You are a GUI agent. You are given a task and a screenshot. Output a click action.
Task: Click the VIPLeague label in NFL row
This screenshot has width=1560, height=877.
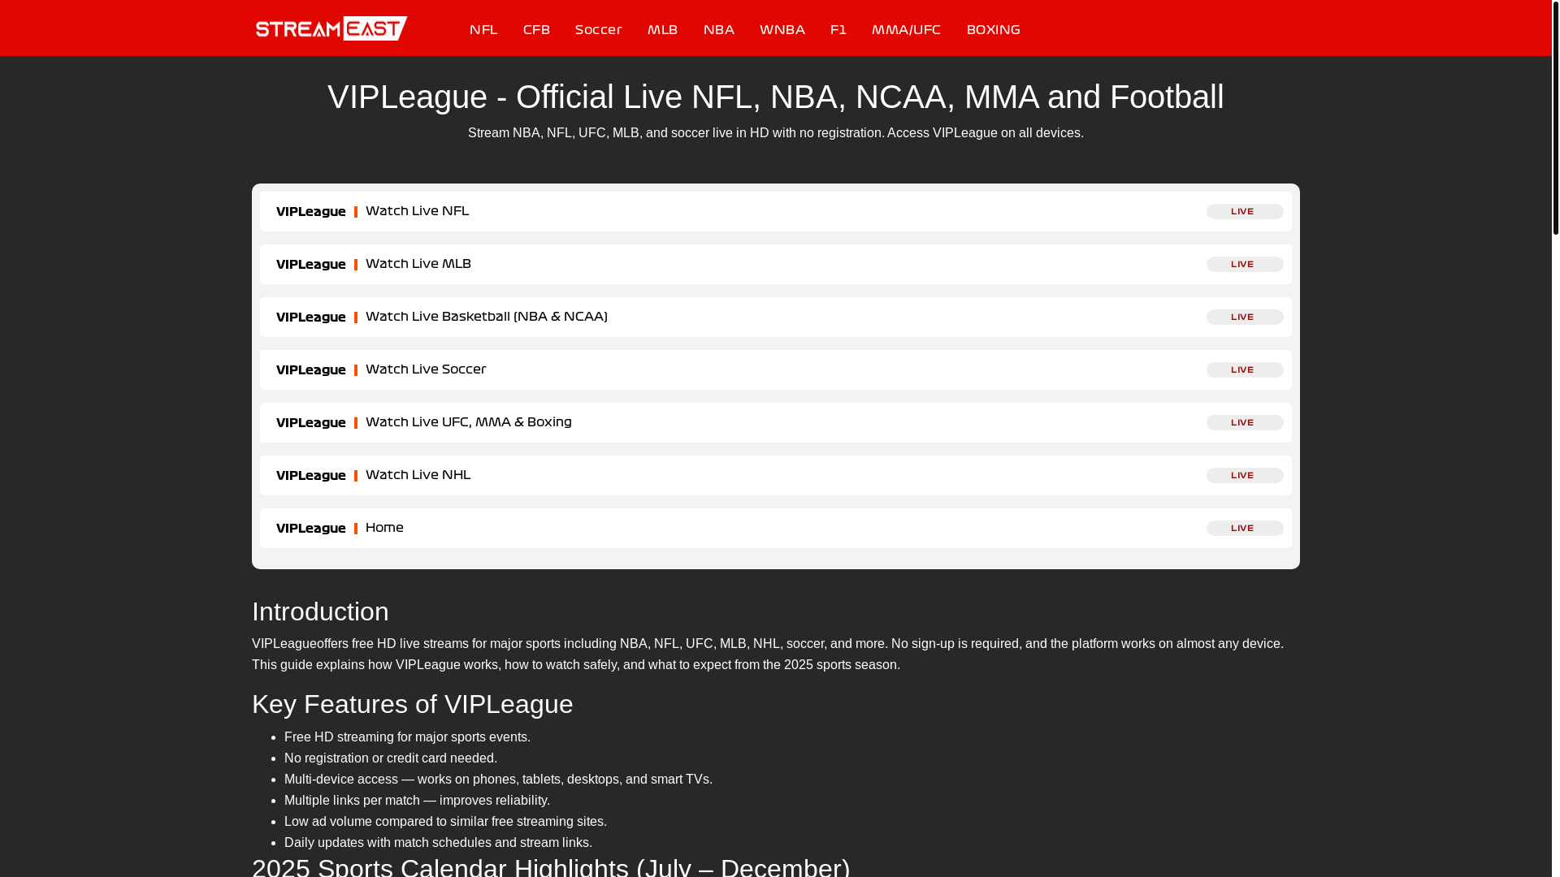click(x=311, y=211)
